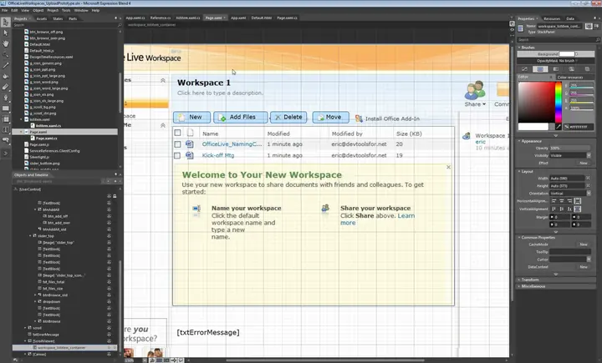This screenshot has height=363, width=602.
Task: Select the Direct Selection arrow tool
Action: click(5, 33)
